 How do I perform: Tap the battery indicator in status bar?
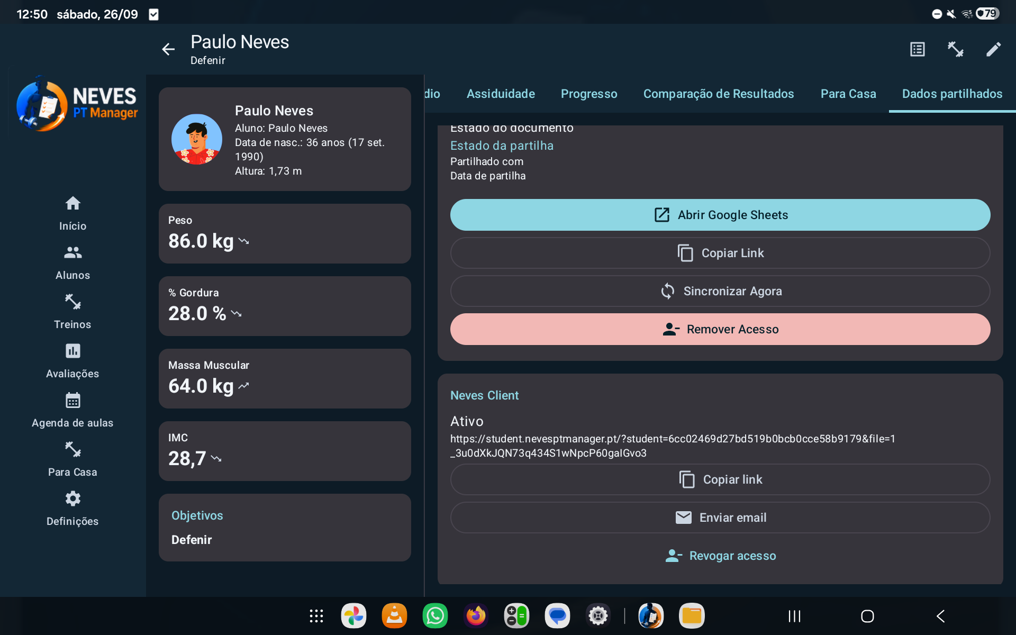pos(987,13)
